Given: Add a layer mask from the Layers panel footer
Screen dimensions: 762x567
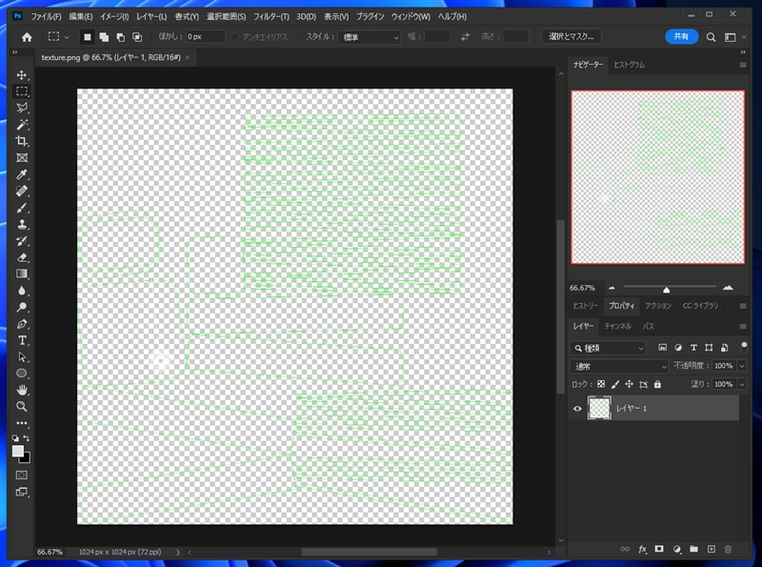Looking at the screenshot, I should 659,549.
